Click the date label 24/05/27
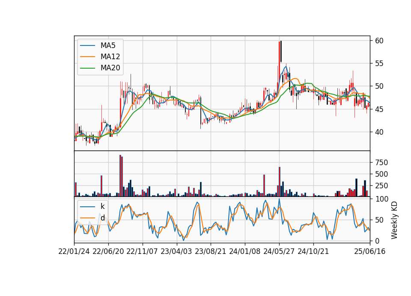The height and width of the screenshot is (296, 411). (x=279, y=251)
